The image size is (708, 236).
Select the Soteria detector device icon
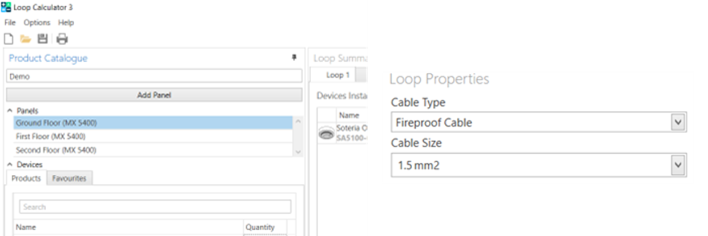click(327, 133)
